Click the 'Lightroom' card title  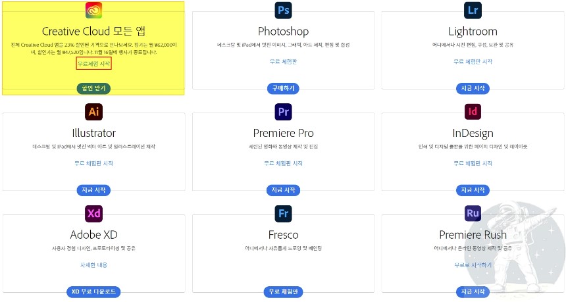pos(473,32)
